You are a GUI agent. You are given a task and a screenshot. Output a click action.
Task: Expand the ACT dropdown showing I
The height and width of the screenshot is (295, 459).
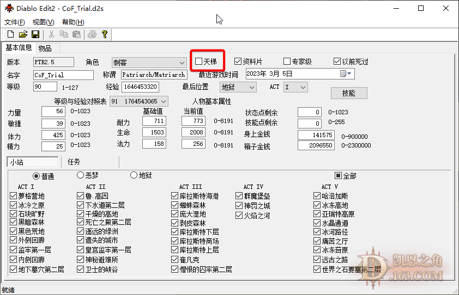pyautogui.click(x=295, y=87)
